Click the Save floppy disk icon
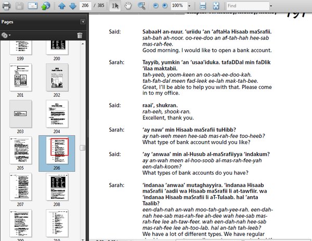The height and width of the screenshot is (241, 312). tap(19, 6)
